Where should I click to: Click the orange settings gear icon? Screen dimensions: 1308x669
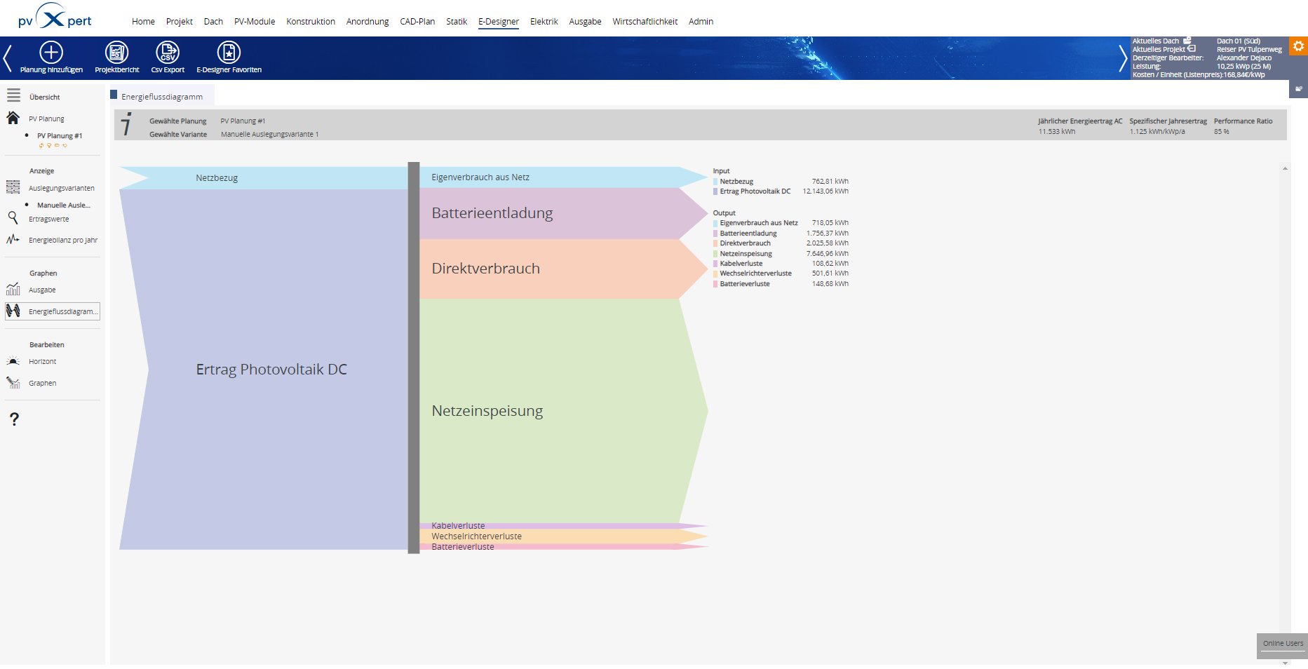point(1298,46)
